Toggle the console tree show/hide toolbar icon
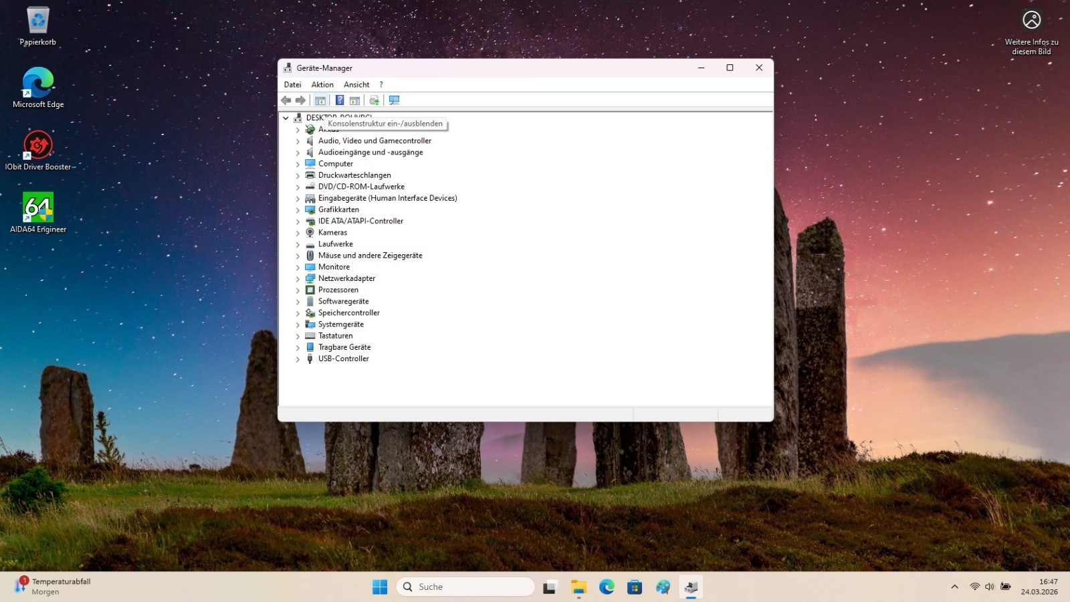Screen dimensions: 1070x602 point(320,100)
